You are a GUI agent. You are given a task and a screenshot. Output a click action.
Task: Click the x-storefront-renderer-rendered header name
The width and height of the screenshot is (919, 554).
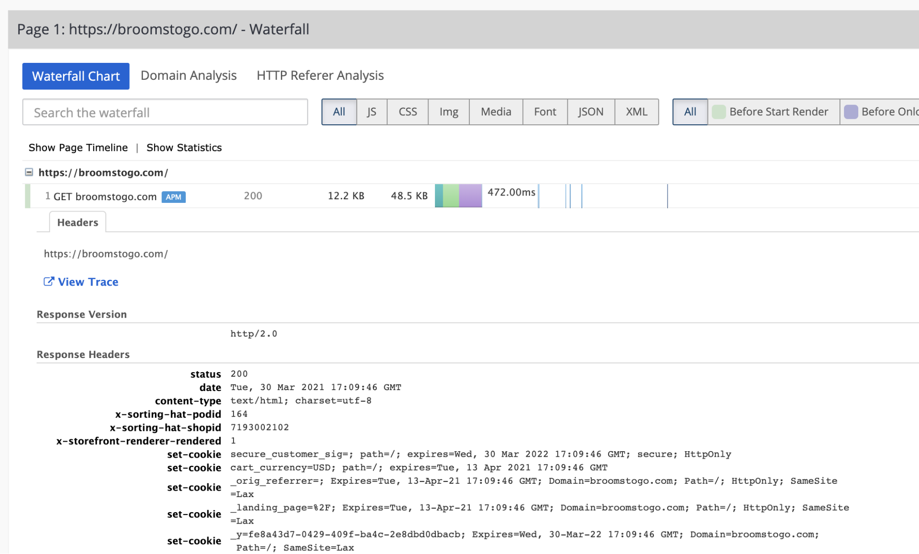click(138, 441)
